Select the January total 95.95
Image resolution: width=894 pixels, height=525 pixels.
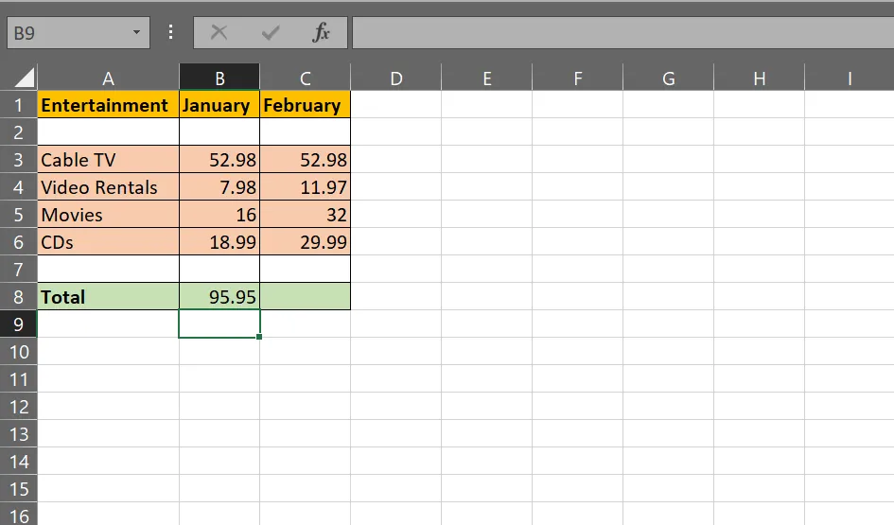pos(219,296)
